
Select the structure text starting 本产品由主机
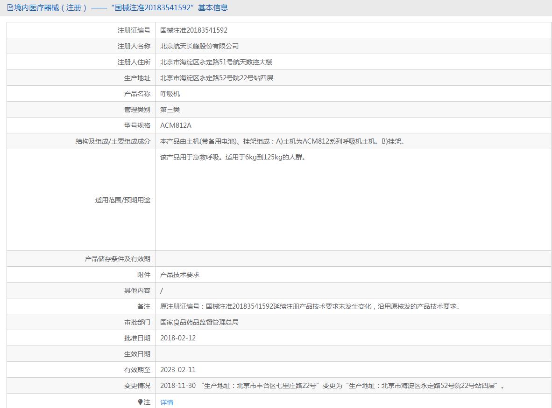pos(283,141)
